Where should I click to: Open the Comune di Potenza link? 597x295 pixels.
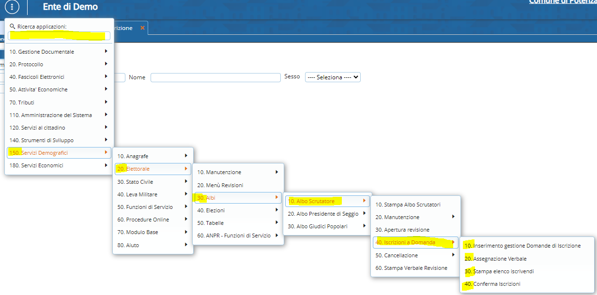point(563,2)
